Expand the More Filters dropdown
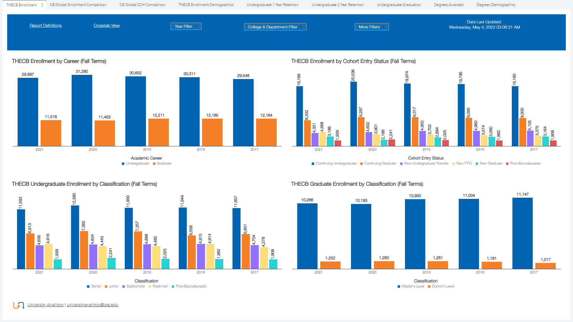 click(372, 27)
